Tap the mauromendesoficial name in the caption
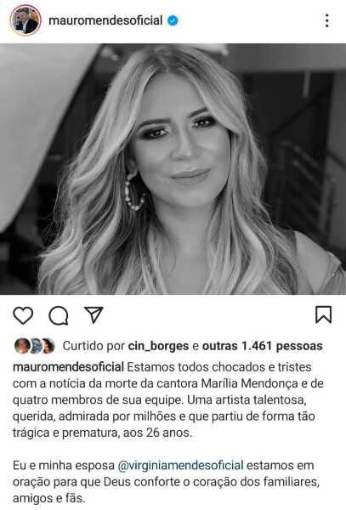 [x=68, y=367]
